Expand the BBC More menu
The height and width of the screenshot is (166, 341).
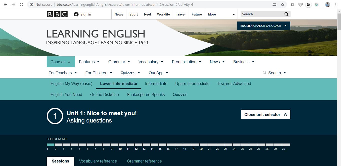(221, 14)
